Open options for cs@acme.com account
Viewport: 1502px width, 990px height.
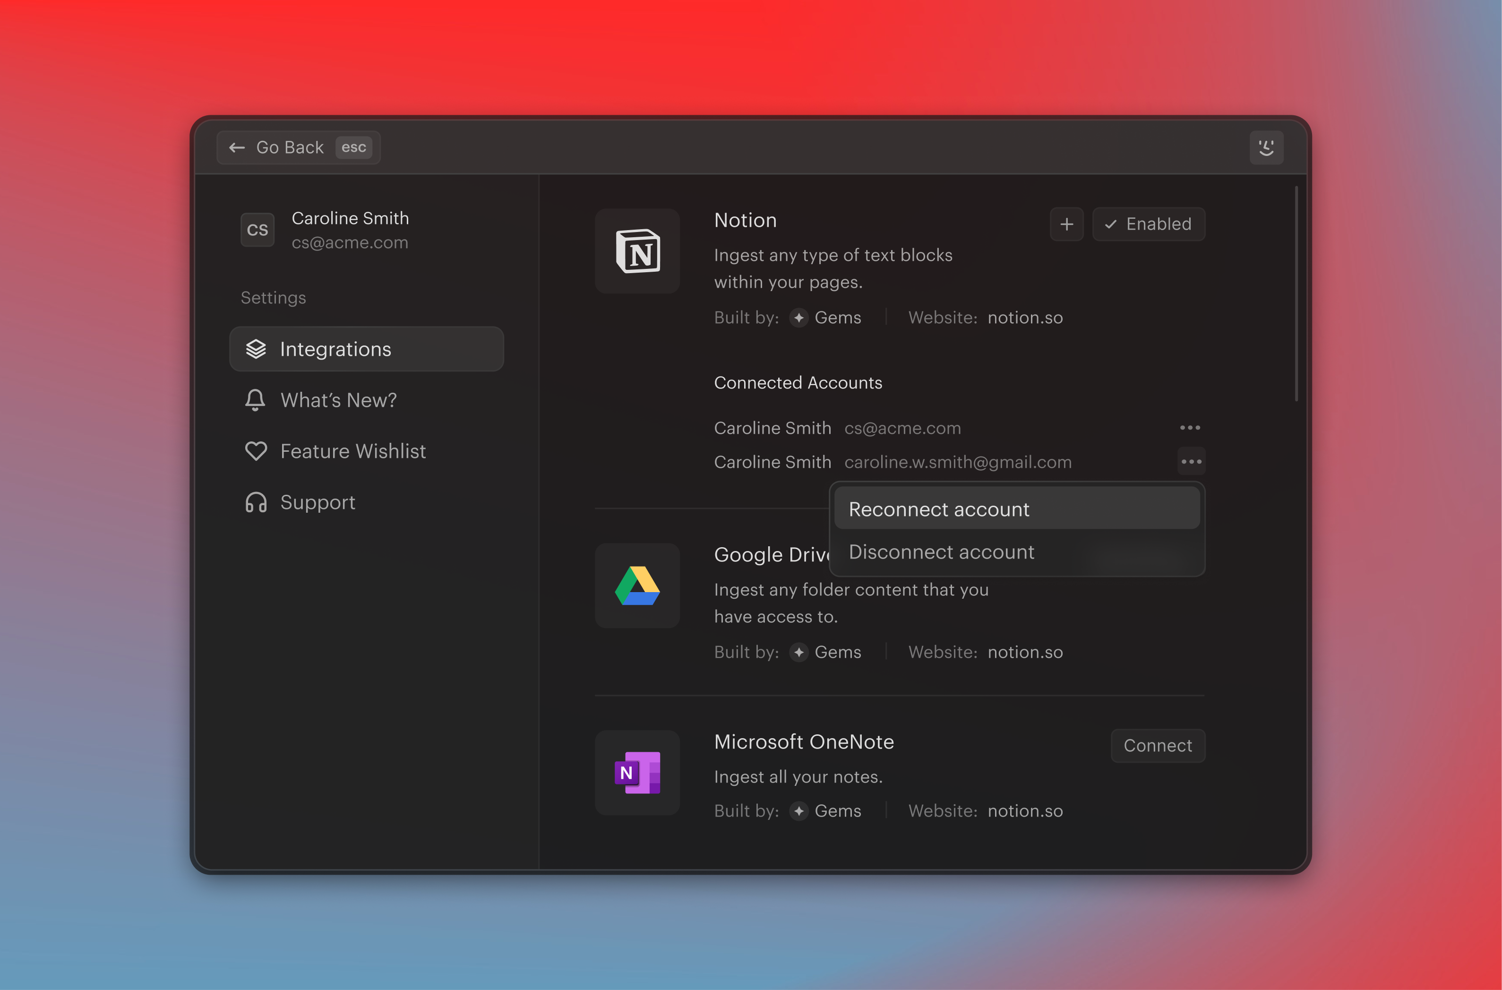(1190, 428)
